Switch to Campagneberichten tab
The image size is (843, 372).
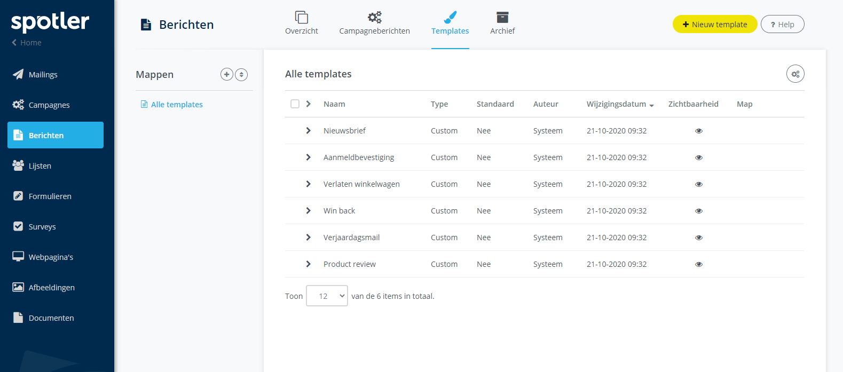[x=375, y=23]
